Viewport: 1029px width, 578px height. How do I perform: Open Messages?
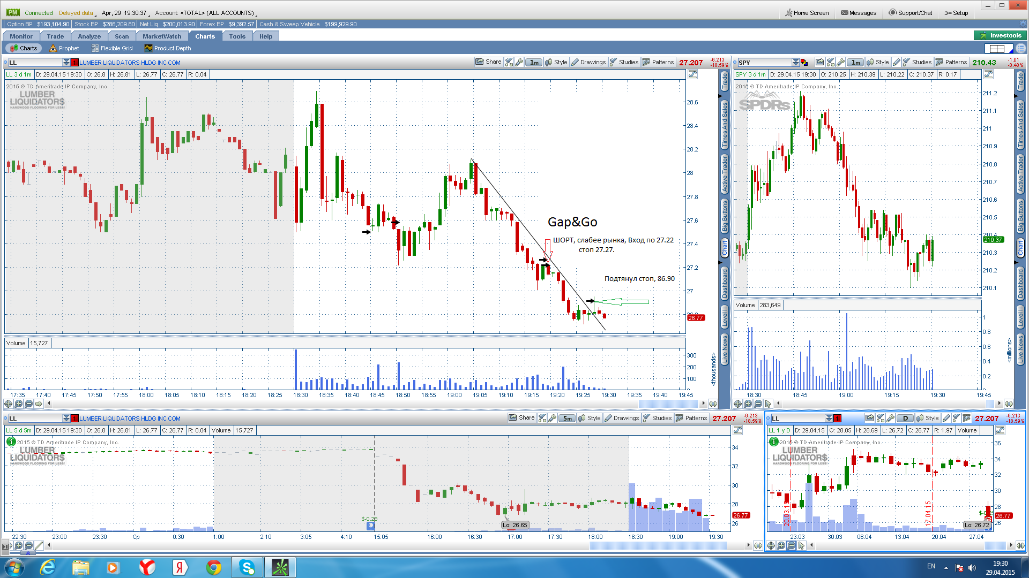(x=859, y=13)
